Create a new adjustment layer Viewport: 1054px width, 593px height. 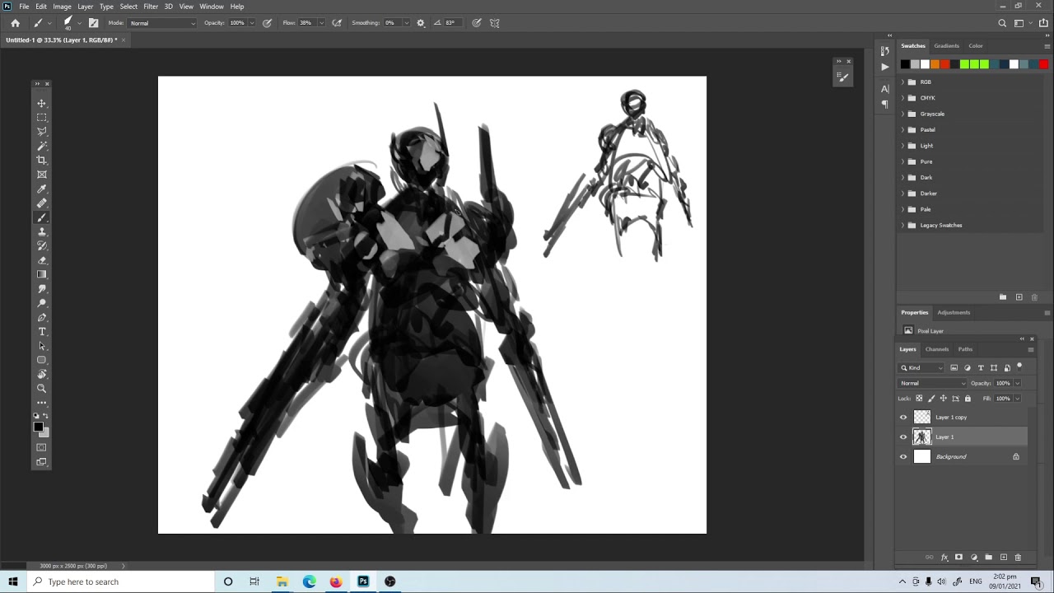[974, 558]
